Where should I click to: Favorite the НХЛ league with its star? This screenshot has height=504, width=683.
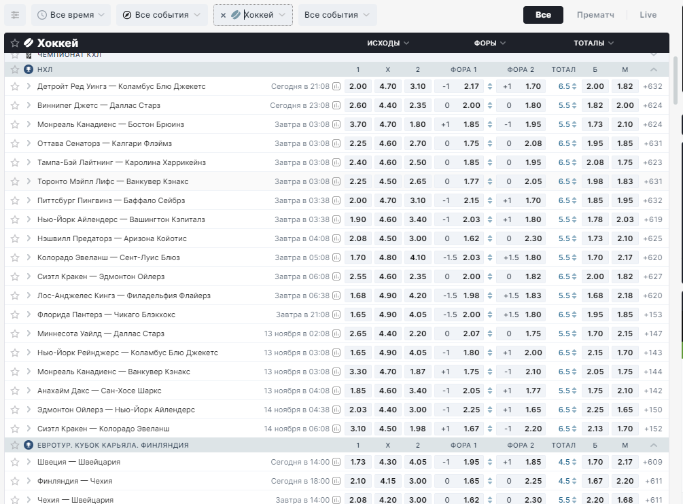click(15, 70)
